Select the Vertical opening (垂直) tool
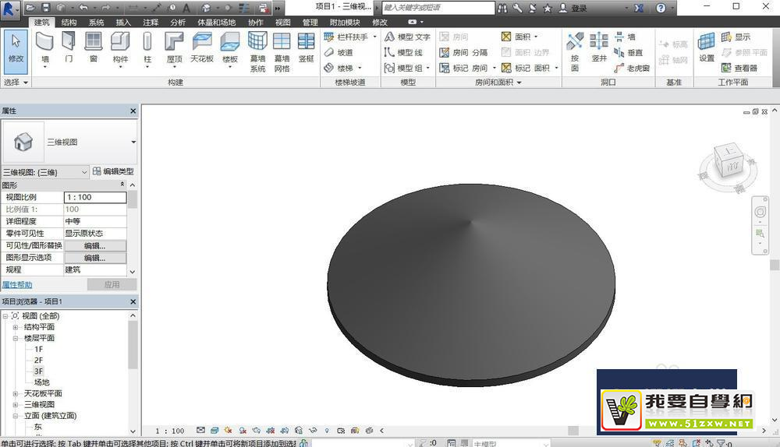This screenshot has width=780, height=447. pos(628,52)
